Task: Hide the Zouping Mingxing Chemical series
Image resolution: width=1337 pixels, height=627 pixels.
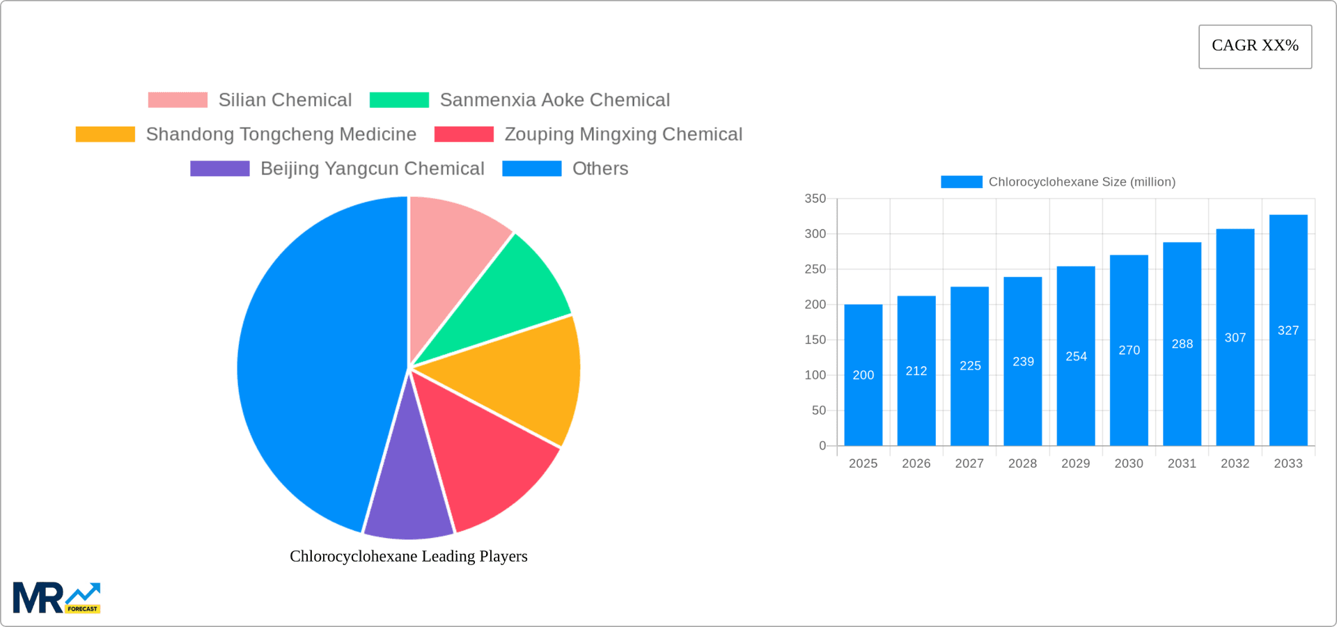Action: [x=623, y=134]
